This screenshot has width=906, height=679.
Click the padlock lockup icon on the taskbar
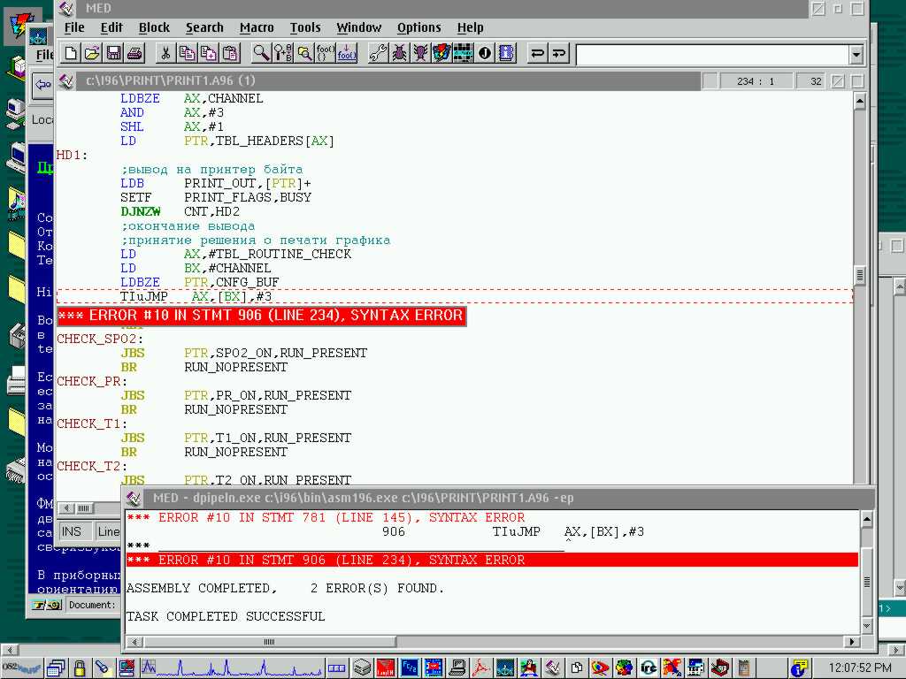pos(80,668)
